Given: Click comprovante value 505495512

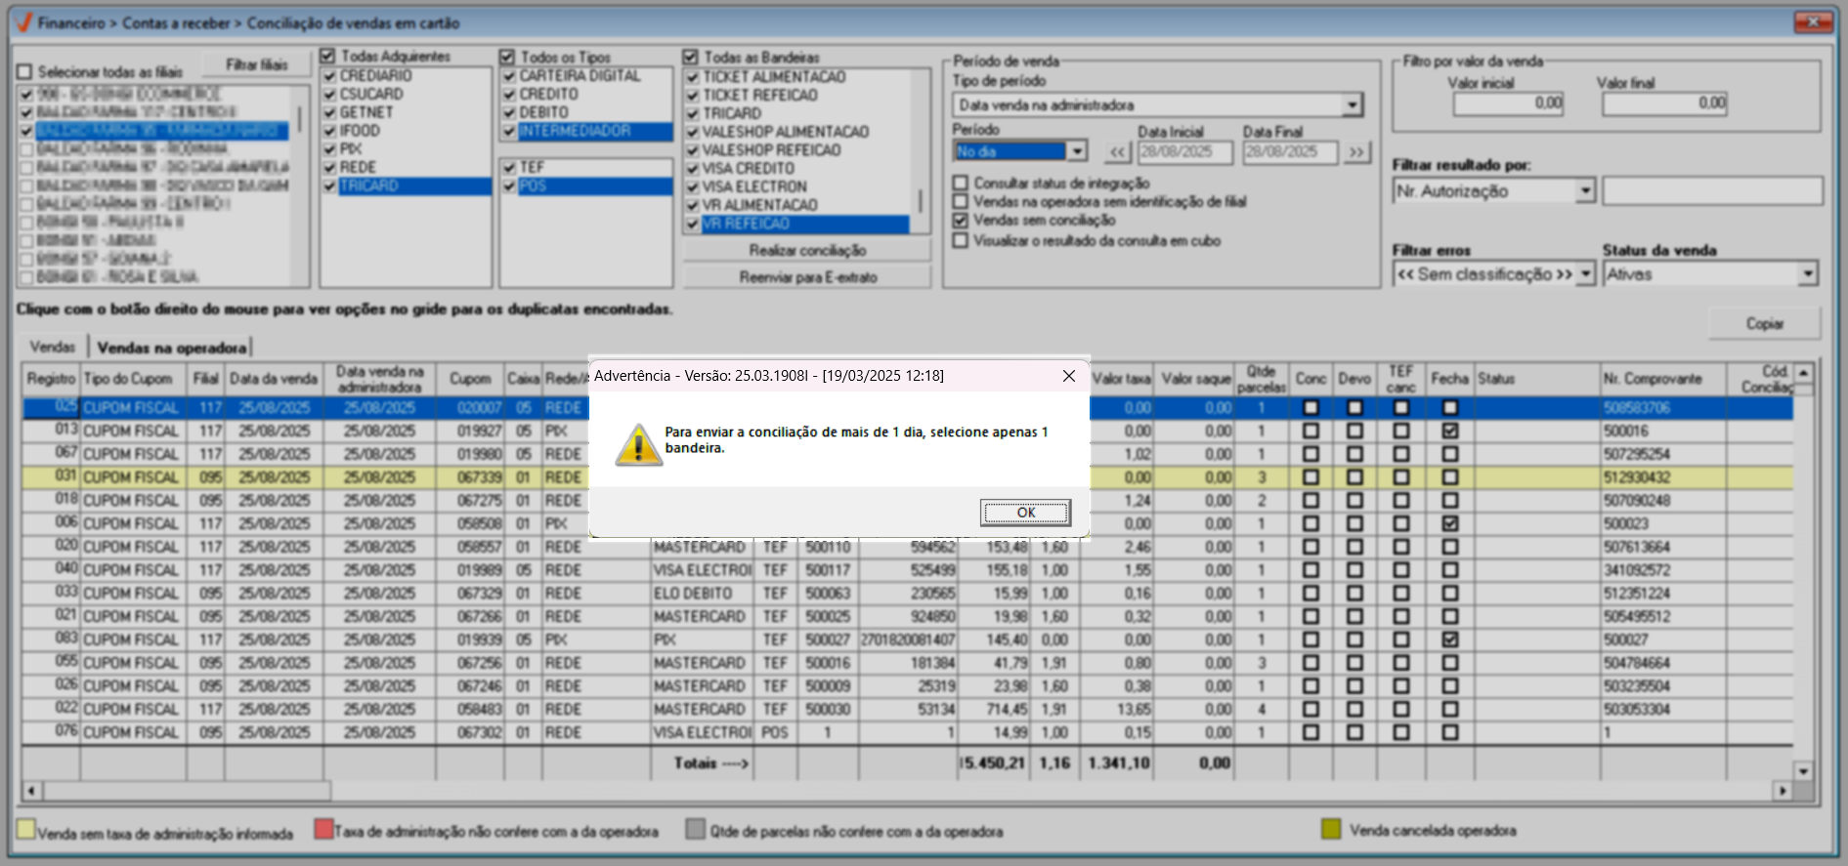Looking at the screenshot, I should (1637, 617).
